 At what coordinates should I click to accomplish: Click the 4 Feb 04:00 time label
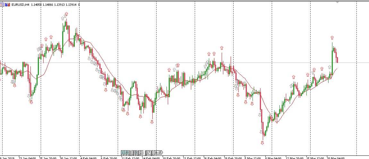(x=88, y=158)
